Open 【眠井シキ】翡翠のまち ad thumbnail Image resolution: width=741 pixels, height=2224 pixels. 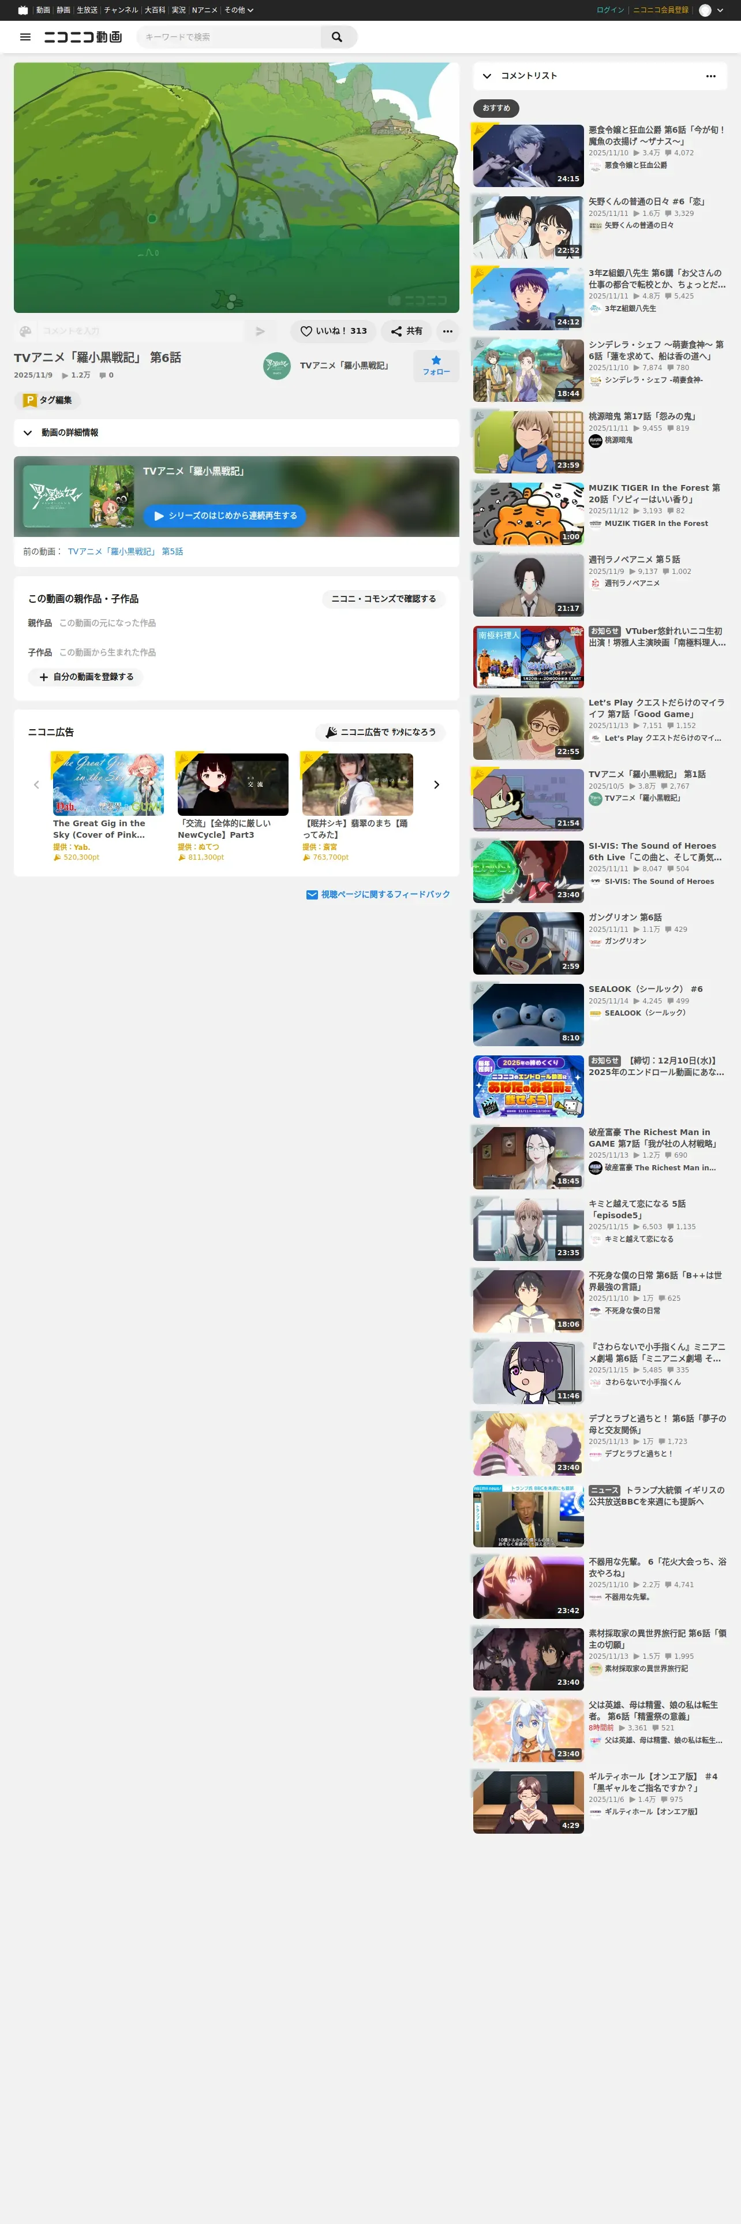(x=358, y=785)
